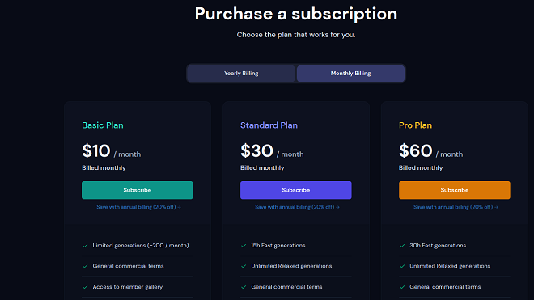Click the Standard Plan heading
Screen dimensions: 534x300
pyautogui.click(x=269, y=125)
